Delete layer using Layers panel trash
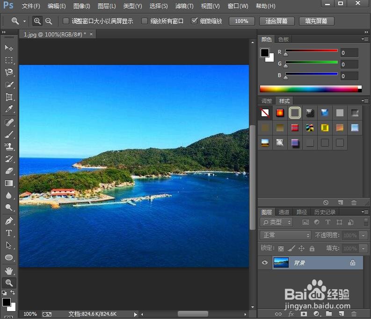Image resolution: width=371 pixels, height=319 pixels. pyautogui.click(x=354, y=314)
